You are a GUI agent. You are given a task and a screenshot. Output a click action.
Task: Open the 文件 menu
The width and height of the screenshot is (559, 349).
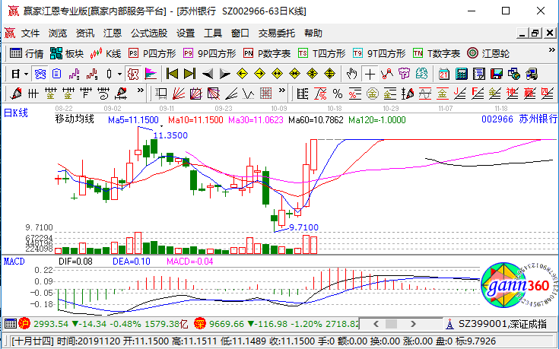coord(30,33)
